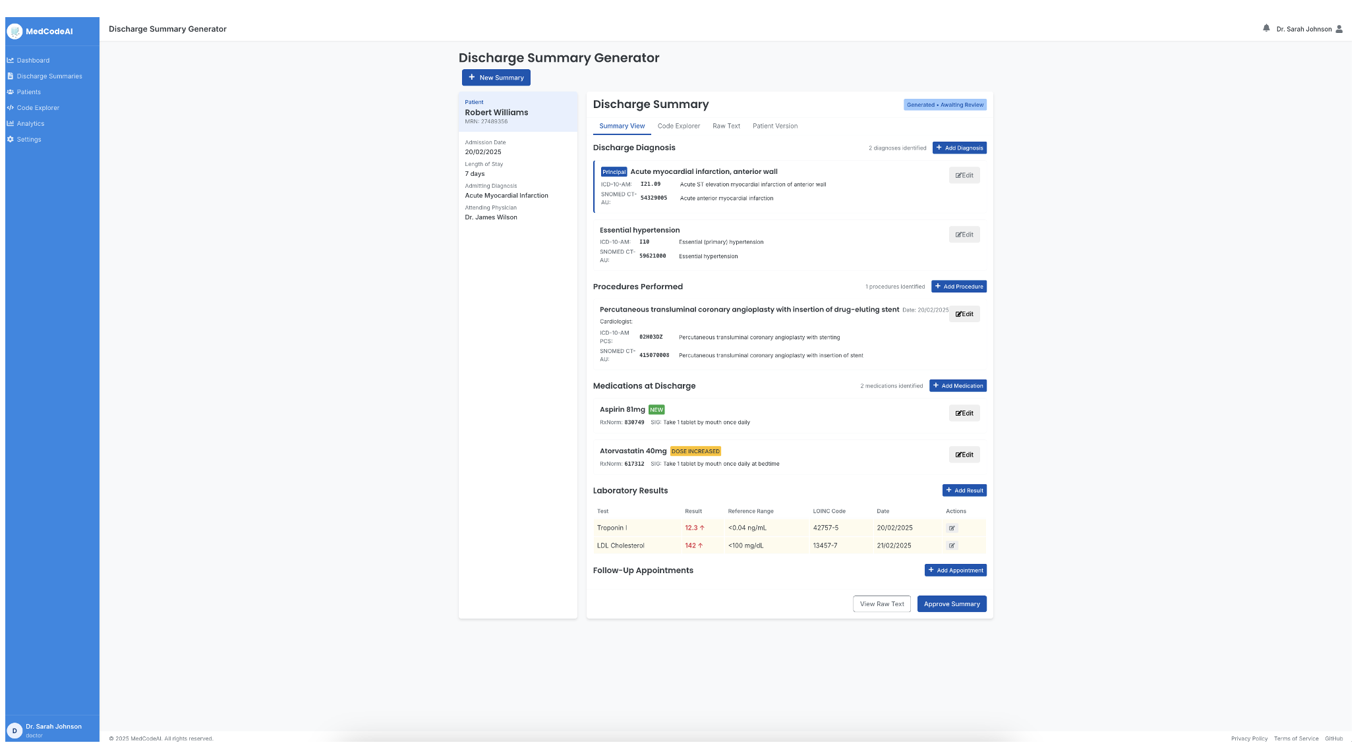Click LOINC code 42757-5

(x=825, y=528)
